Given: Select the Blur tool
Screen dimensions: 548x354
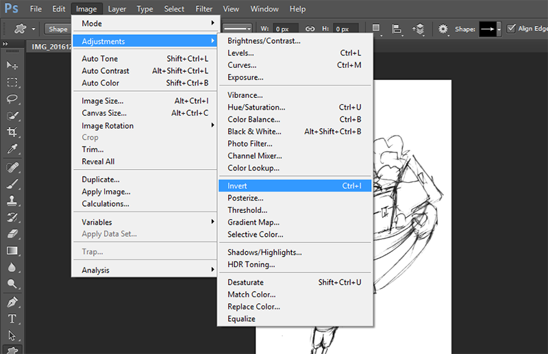Looking at the screenshot, I should [12, 267].
